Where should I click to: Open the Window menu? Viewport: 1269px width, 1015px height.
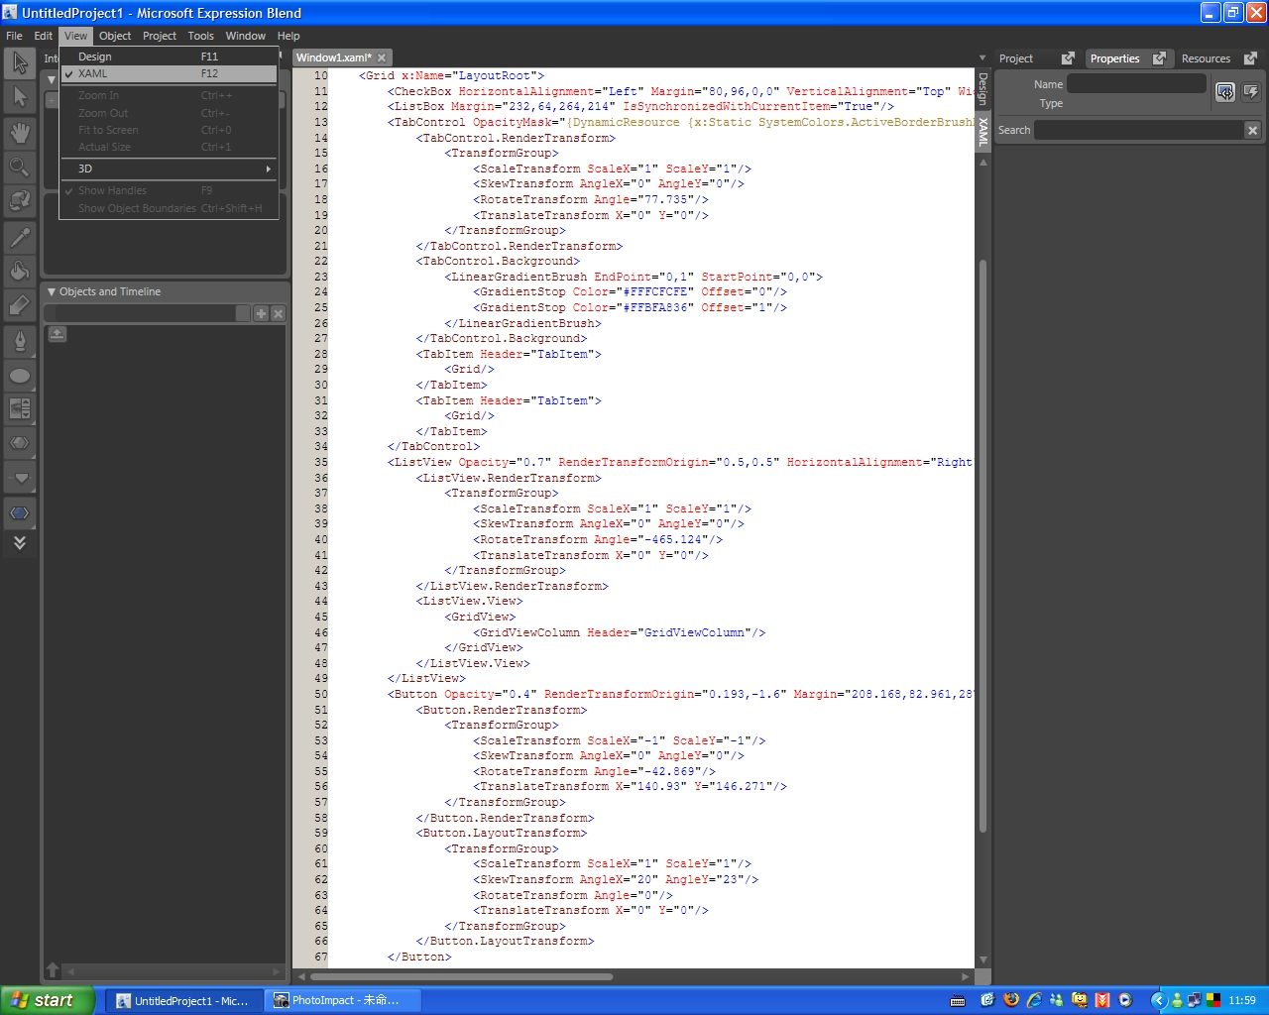click(246, 36)
